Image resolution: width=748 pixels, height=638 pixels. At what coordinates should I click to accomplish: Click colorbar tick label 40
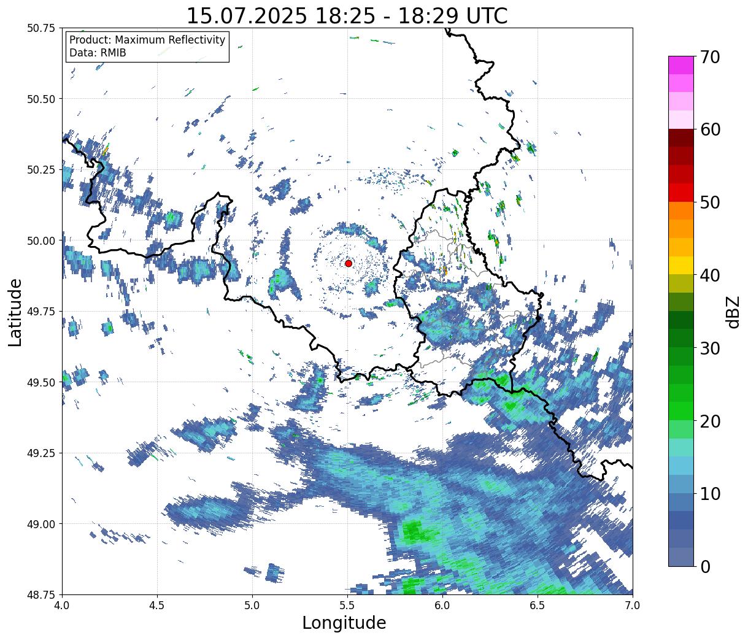tap(710, 275)
